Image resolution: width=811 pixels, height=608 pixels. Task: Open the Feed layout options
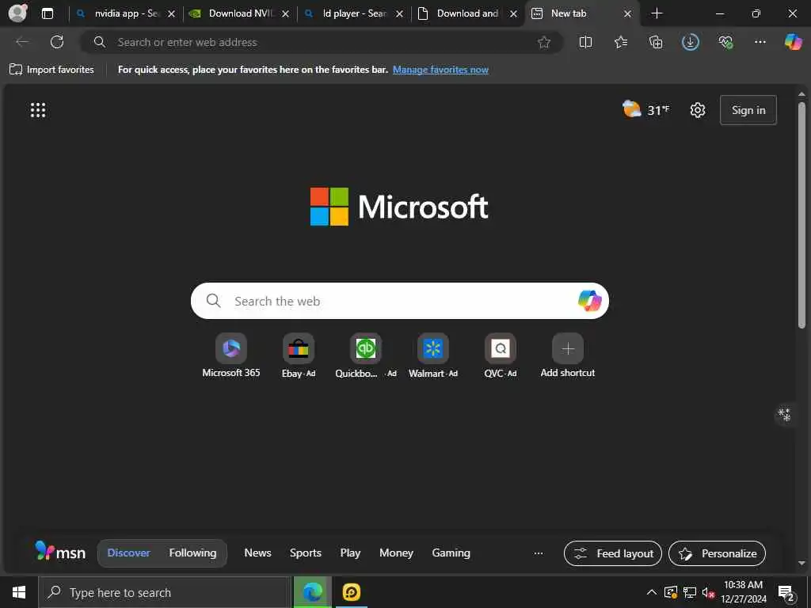(613, 553)
